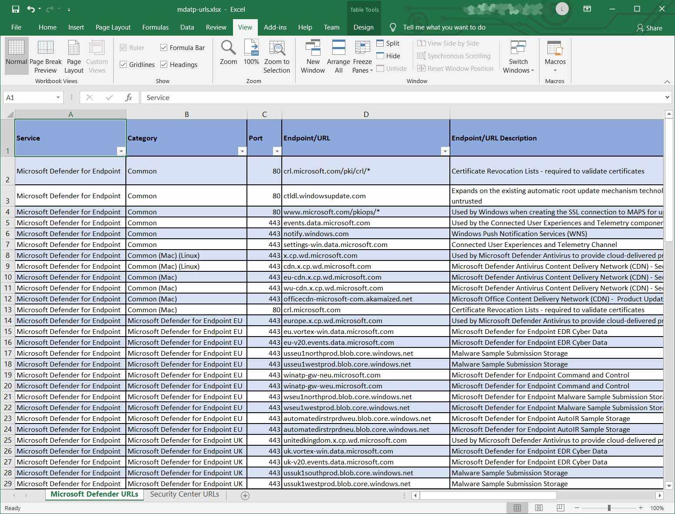Switch to the Home tab
The image size is (675, 514).
(47, 27)
